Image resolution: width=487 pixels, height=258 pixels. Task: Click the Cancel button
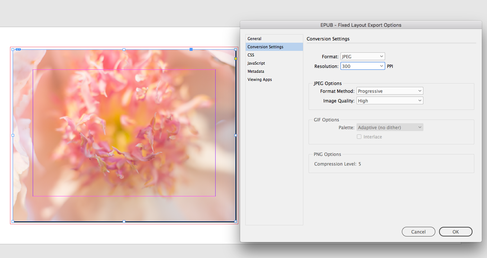click(418, 232)
